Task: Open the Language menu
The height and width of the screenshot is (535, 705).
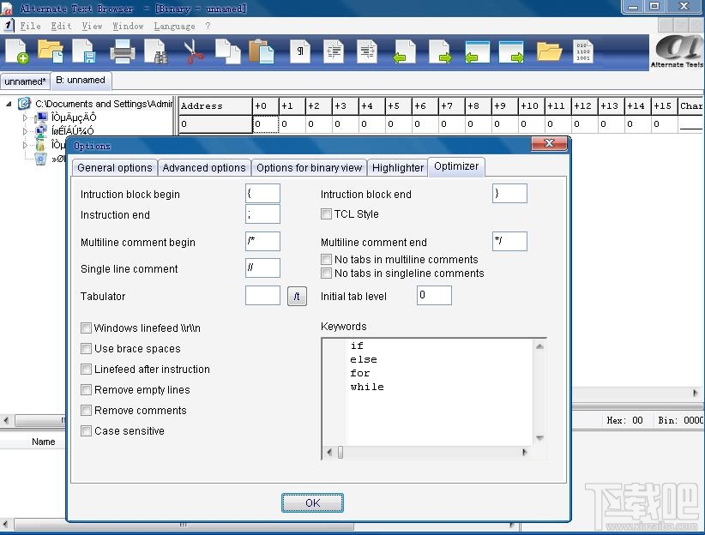Action: [x=174, y=26]
